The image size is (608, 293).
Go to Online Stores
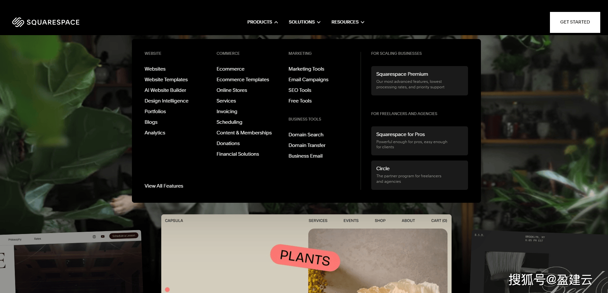[x=232, y=90]
